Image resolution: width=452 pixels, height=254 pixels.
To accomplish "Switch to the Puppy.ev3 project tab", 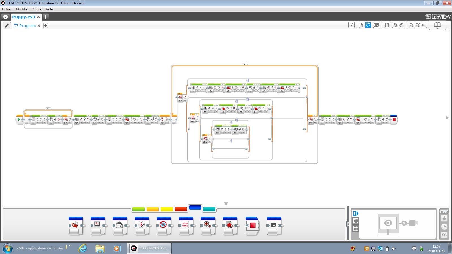I will pyautogui.click(x=24, y=17).
